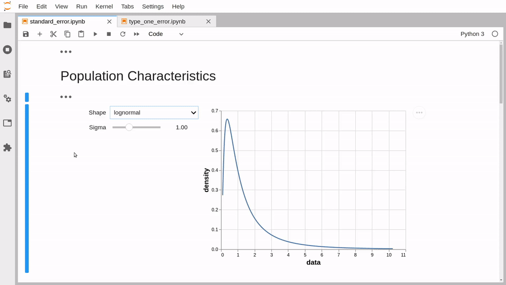The image size is (506, 285).
Task: Interrupt the kernel with the stop icon
Action: point(109,34)
